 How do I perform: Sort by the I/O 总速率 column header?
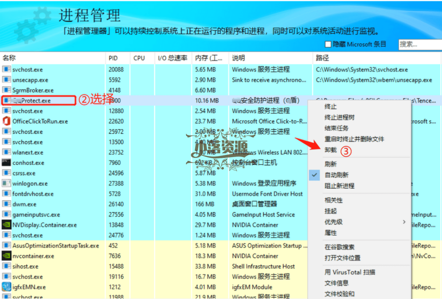pos(173,58)
